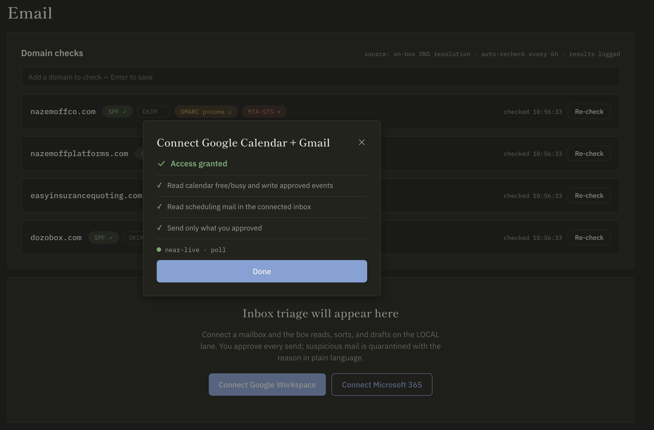Click the DMARC p=none warning badge

(x=206, y=112)
